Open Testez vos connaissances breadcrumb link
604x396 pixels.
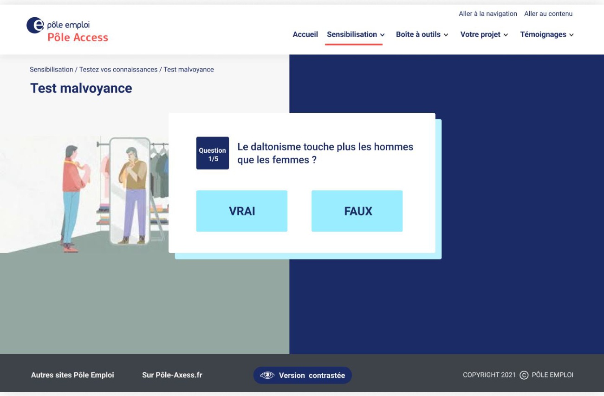118,70
